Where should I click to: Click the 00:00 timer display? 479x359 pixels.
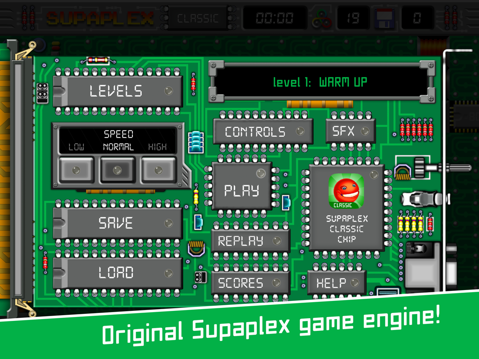[275, 18]
